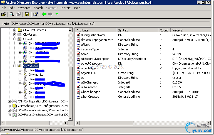Screen dimensions: 214x135
Task: Select nTSecurityDescriptor attribute icon
Action: tap(78, 59)
